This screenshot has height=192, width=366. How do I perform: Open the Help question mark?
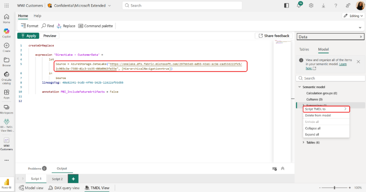(x=336, y=6)
